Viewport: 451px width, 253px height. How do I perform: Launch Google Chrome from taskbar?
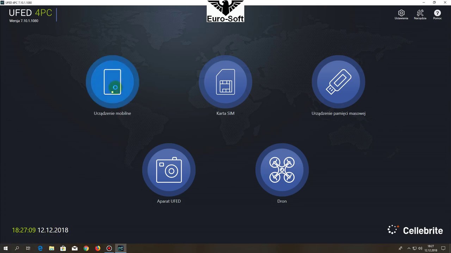86,248
